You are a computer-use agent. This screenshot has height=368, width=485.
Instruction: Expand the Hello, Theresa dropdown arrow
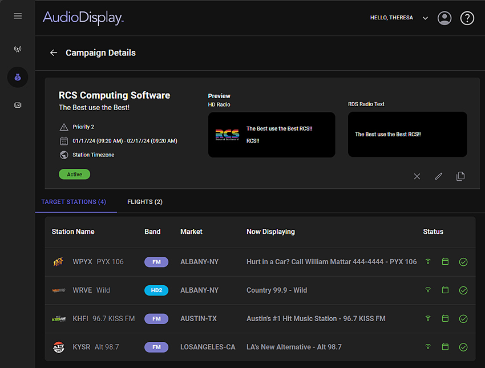(425, 18)
